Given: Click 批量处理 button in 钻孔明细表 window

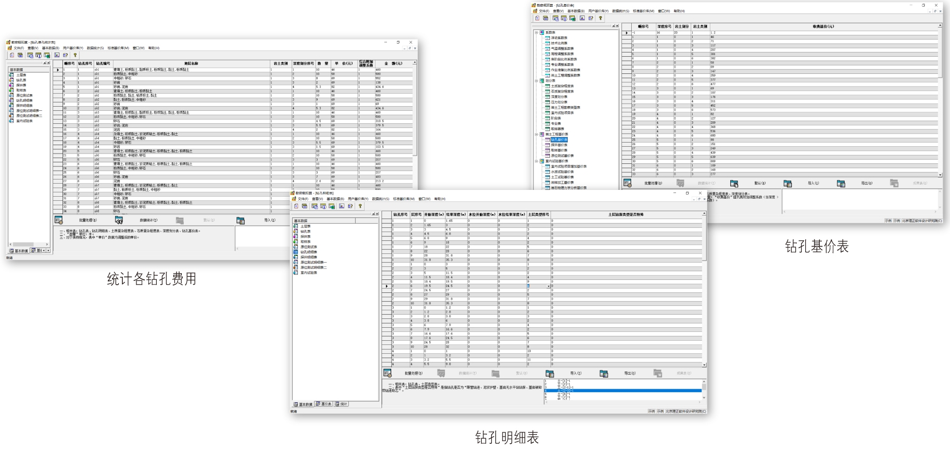Looking at the screenshot, I should click(413, 373).
